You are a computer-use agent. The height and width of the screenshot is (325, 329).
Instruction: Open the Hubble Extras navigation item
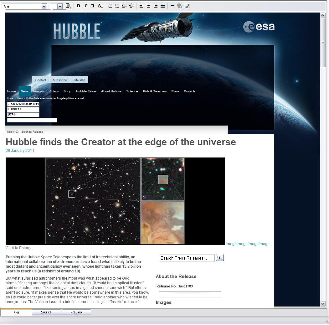click(x=86, y=91)
